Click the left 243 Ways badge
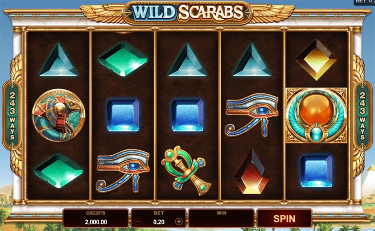 tap(12, 115)
